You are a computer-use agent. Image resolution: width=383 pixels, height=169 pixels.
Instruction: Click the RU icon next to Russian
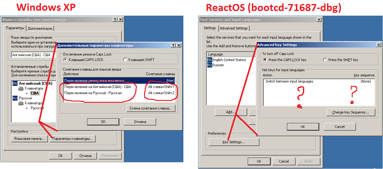(x=209, y=65)
